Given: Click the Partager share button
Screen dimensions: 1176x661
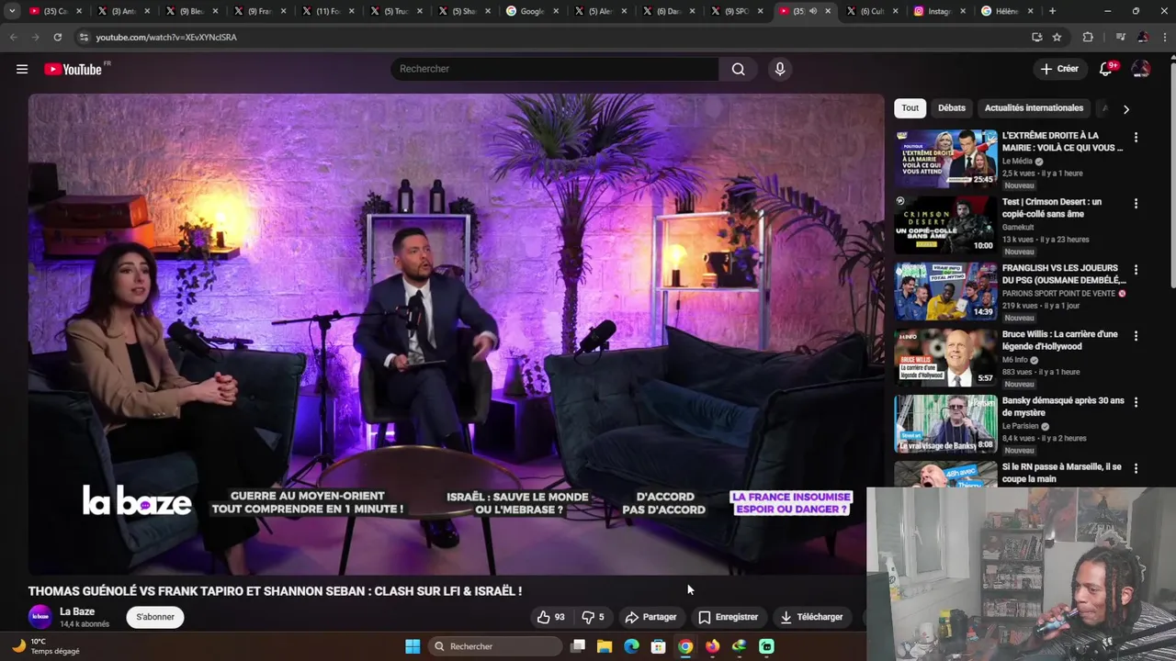Looking at the screenshot, I should tap(650, 617).
